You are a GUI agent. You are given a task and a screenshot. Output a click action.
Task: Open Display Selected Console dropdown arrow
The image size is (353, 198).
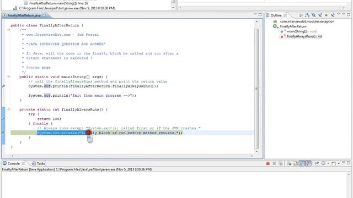328,163
